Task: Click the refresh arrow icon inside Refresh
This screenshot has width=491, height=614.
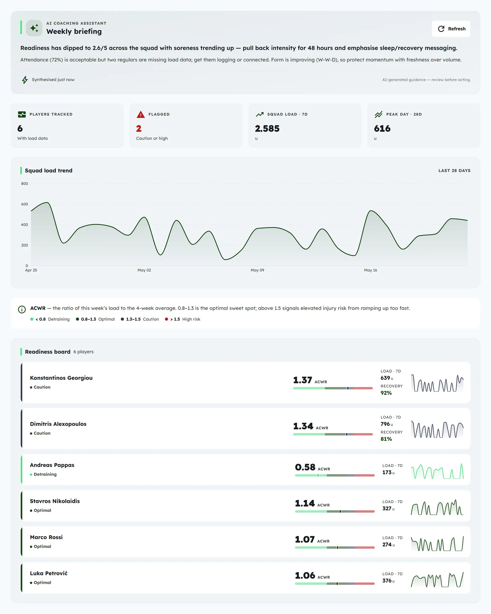Action: click(441, 29)
